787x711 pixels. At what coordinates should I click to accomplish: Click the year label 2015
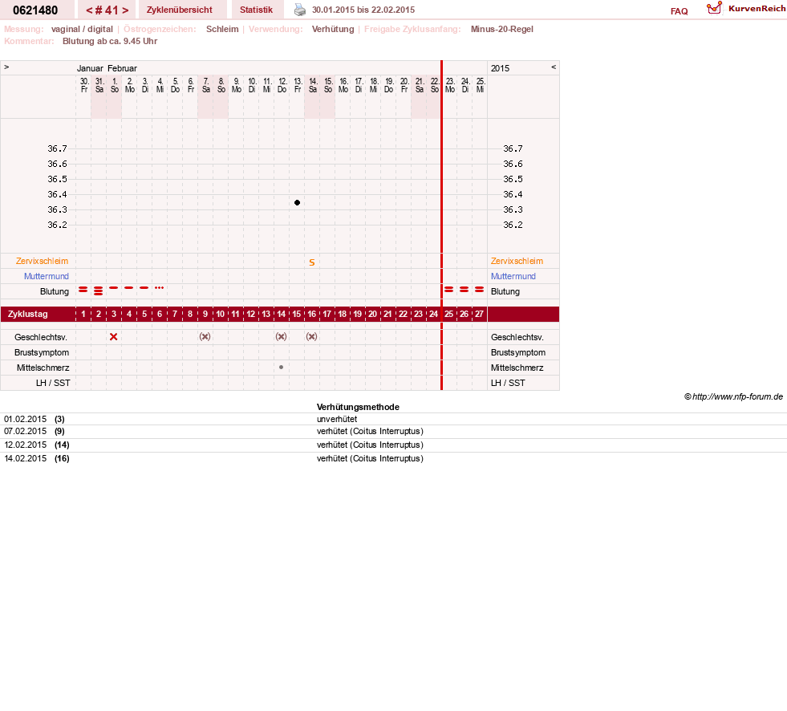click(x=500, y=68)
